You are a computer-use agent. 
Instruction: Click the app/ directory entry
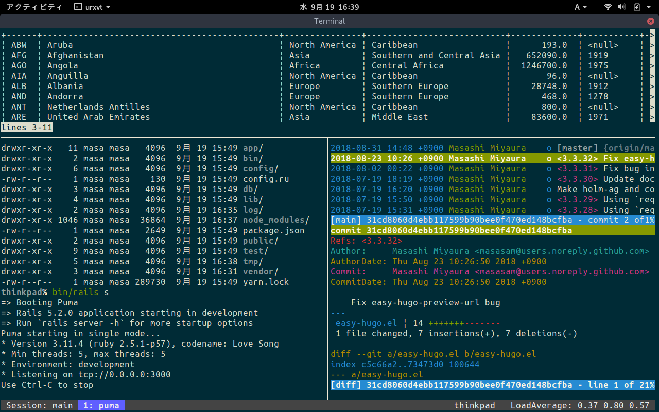point(253,148)
